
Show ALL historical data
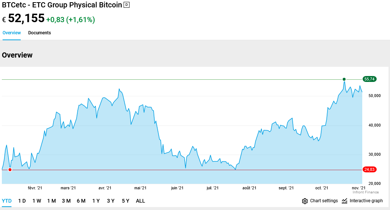coord(141,201)
